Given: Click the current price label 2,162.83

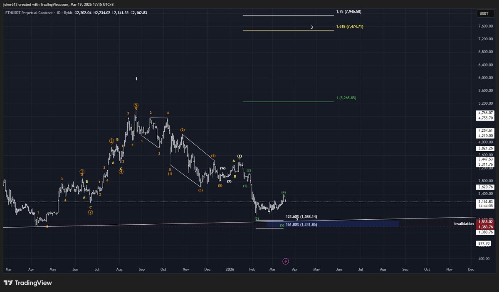Looking at the screenshot, I should click(486, 201).
